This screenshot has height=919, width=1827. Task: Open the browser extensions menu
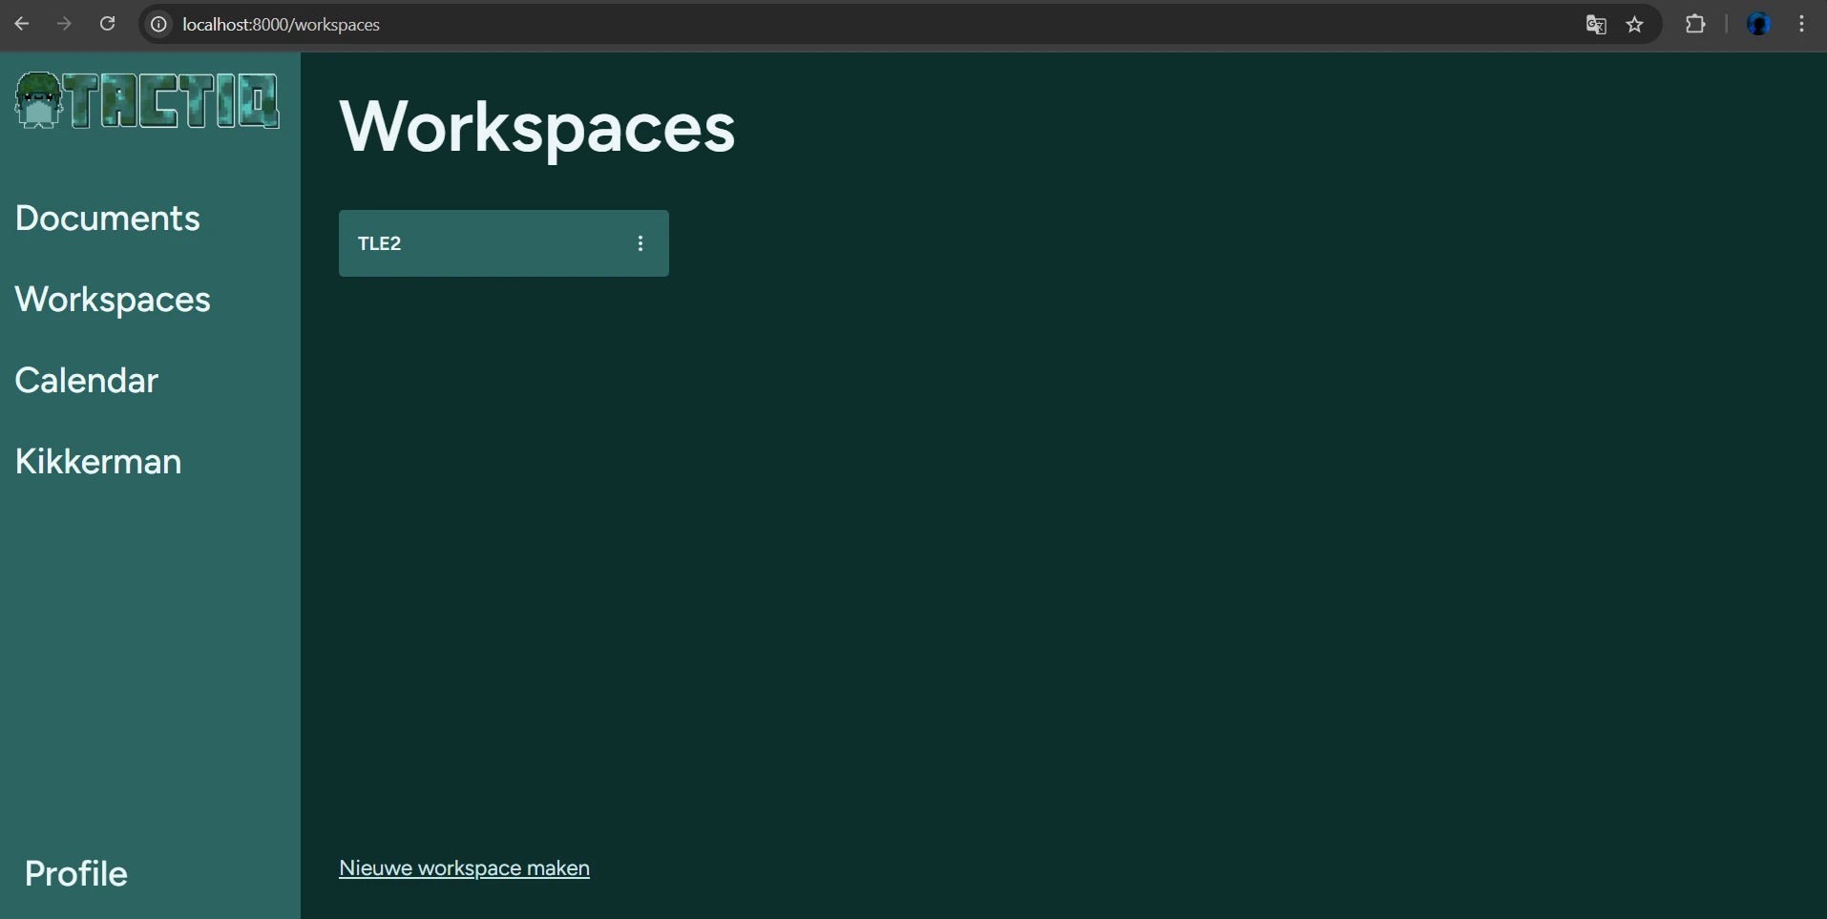(1695, 24)
